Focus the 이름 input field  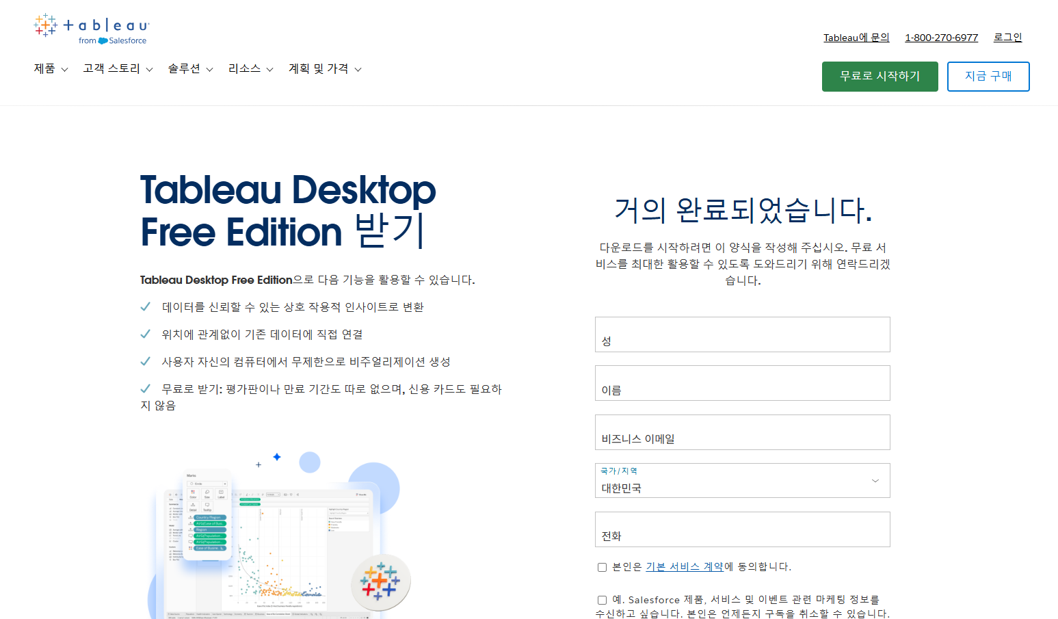tap(743, 383)
